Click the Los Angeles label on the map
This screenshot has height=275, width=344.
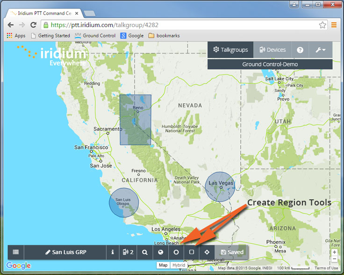166,229
